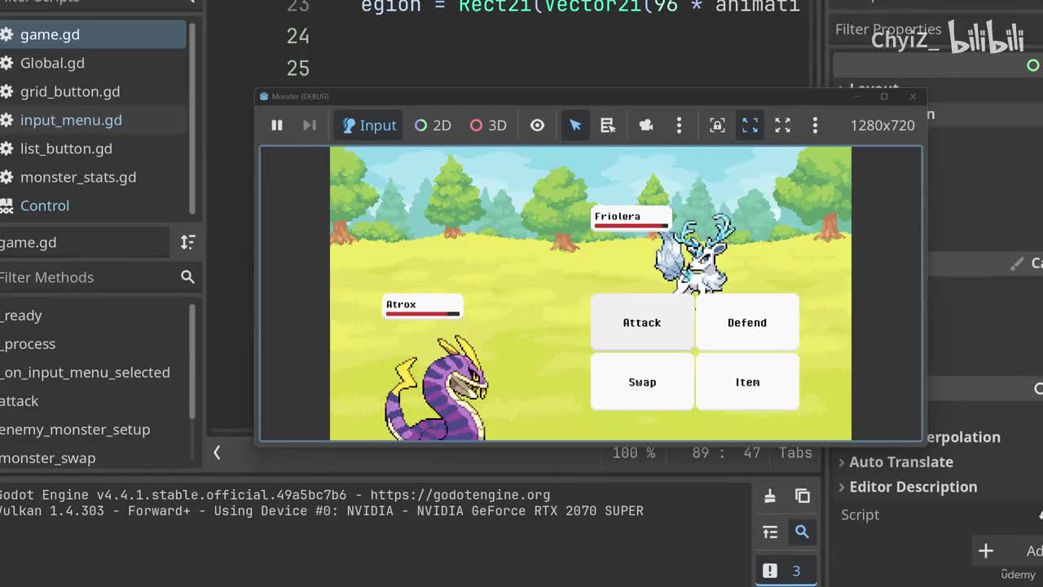Screen dimensions: 1043x587
Task: Toggle the camera override icon
Action: (x=646, y=125)
